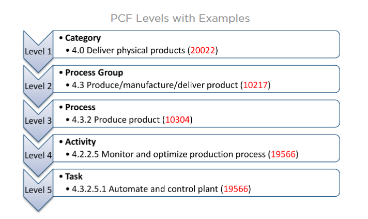This screenshot has width=368, height=219.
Task: Click the Level 2 chevron arrow
Action: pos(38,86)
